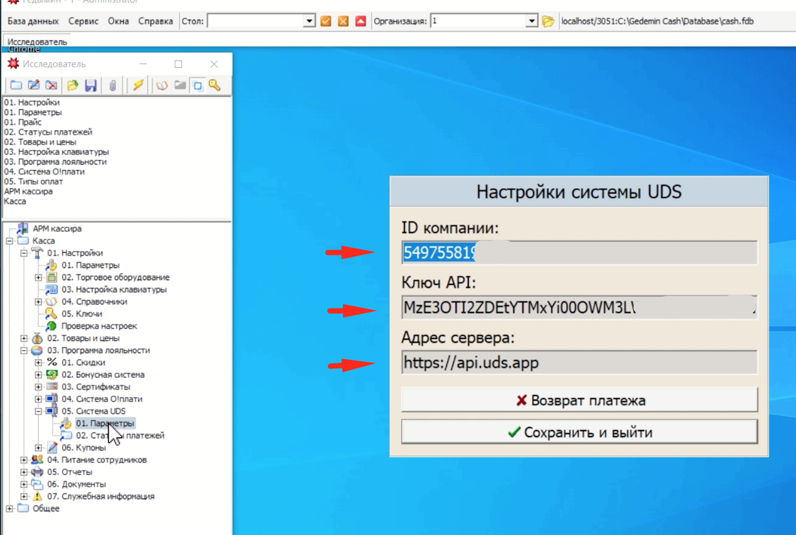
Task: Expand the Общее tree node
Action: (x=9, y=509)
